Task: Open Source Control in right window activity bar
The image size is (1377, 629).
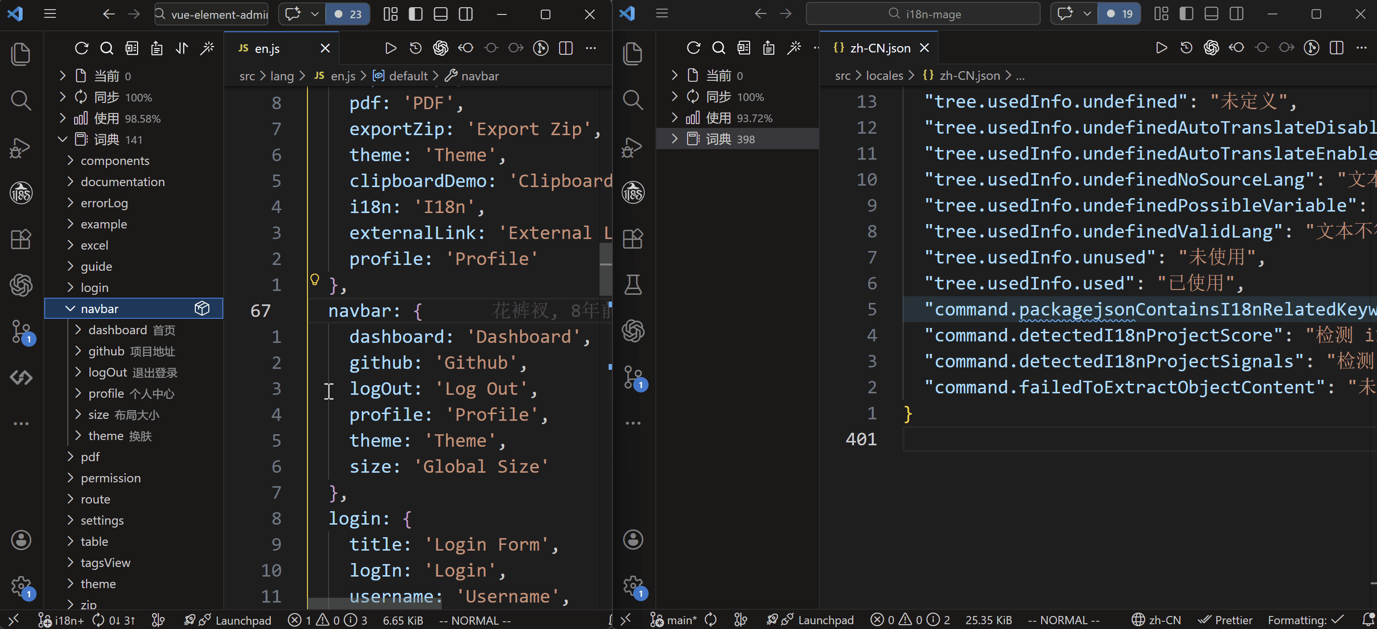Action: pyautogui.click(x=633, y=377)
